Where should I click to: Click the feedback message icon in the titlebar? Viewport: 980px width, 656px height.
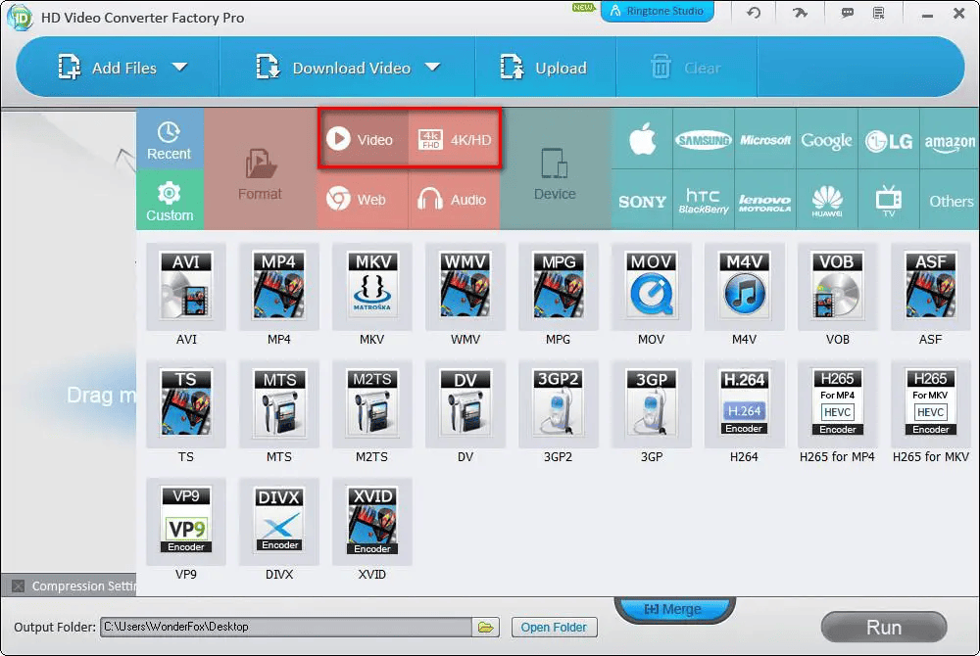pyautogui.click(x=845, y=13)
